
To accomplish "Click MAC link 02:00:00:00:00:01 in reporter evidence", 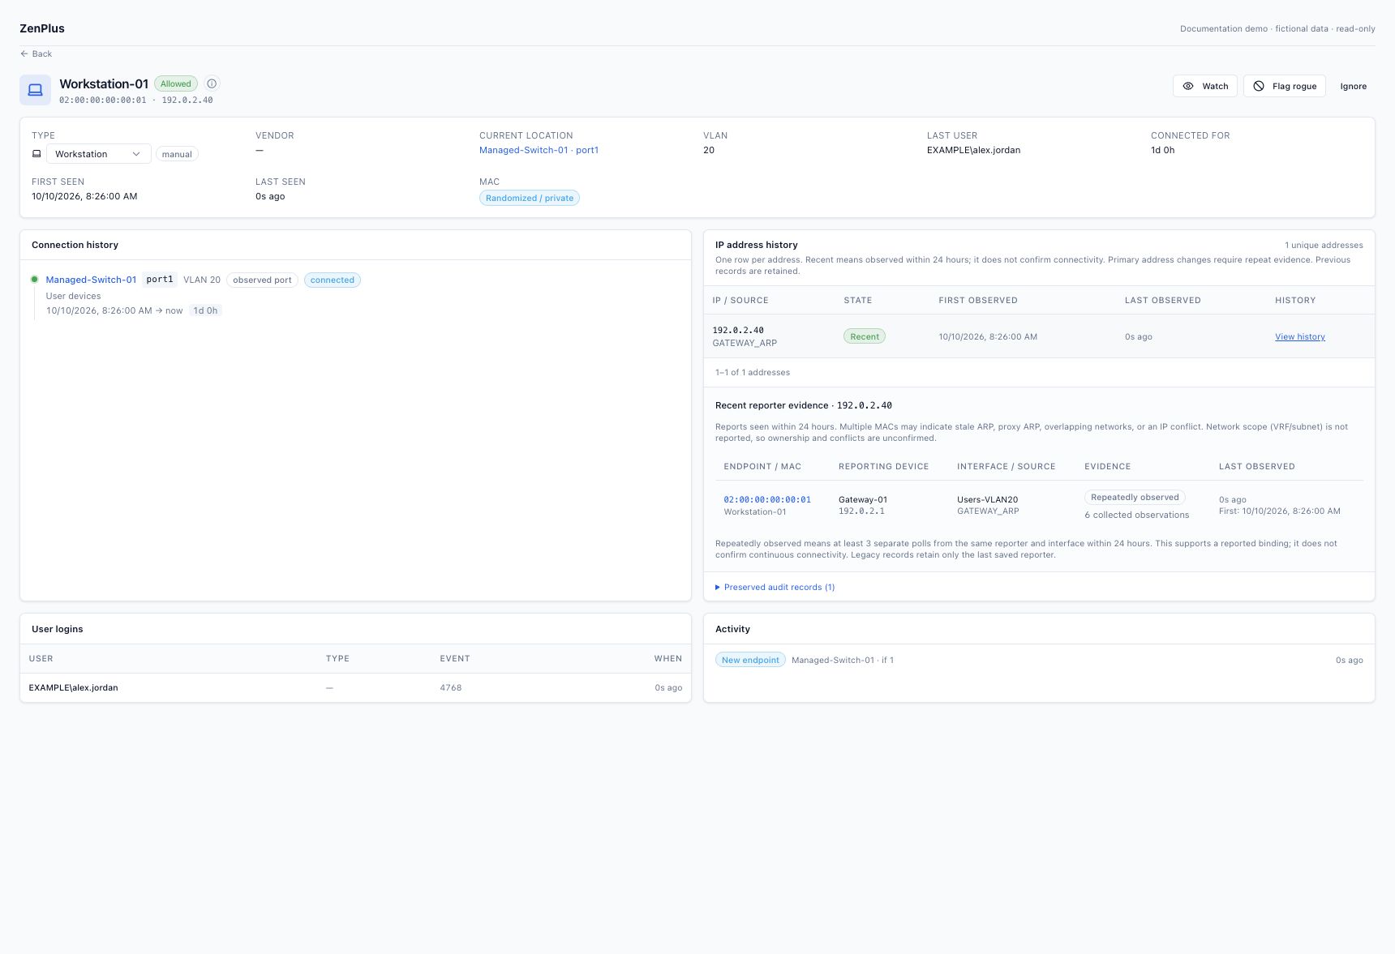I will pos(767,499).
